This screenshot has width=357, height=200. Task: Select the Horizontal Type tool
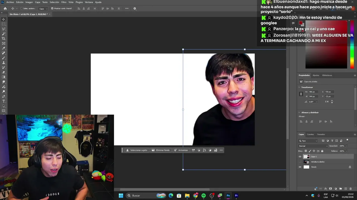[4, 101]
